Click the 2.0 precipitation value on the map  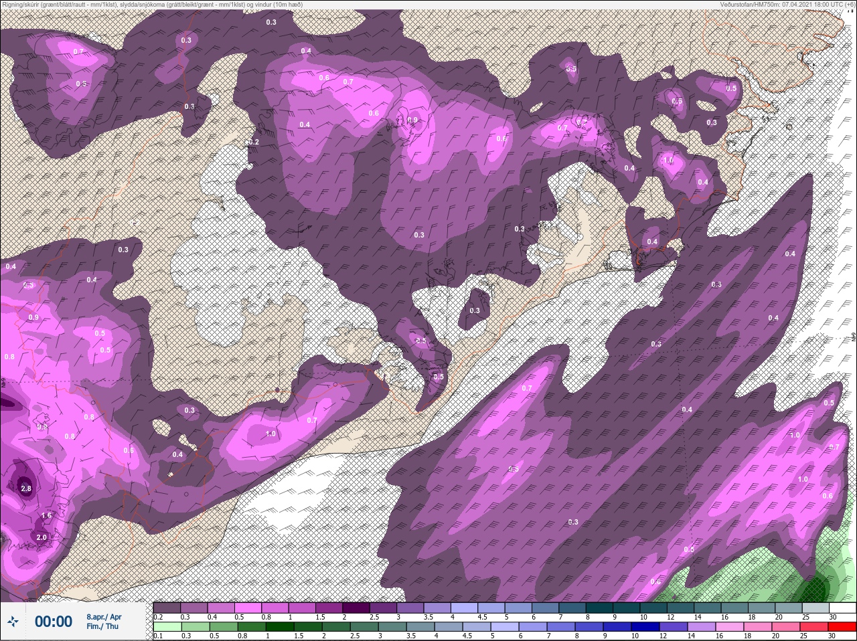tap(42, 537)
